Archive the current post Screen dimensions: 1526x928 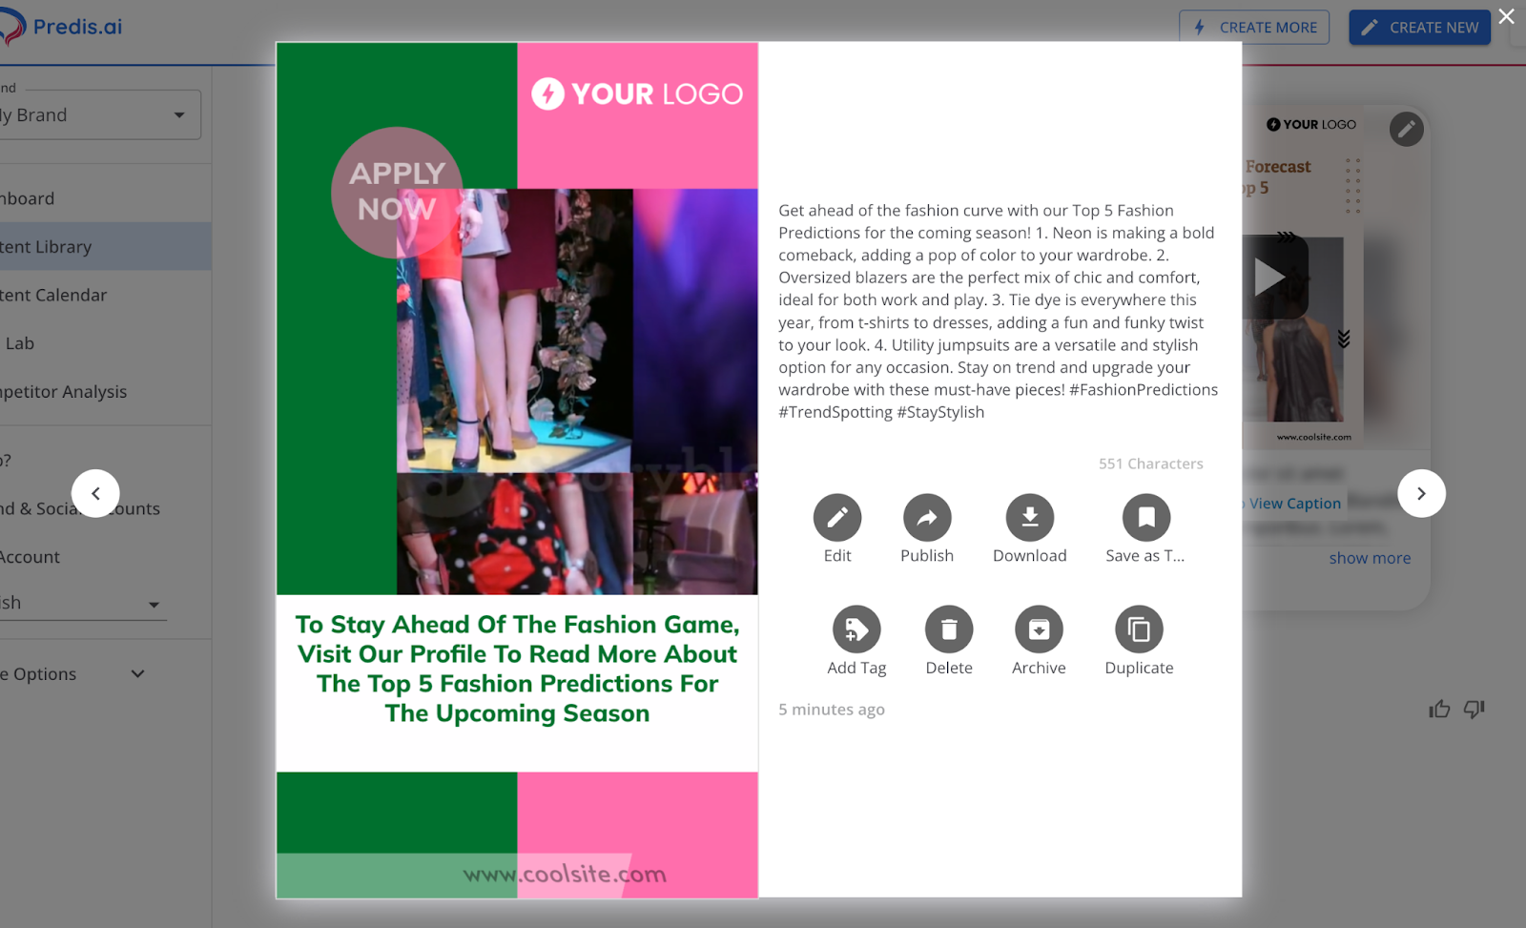point(1039,630)
